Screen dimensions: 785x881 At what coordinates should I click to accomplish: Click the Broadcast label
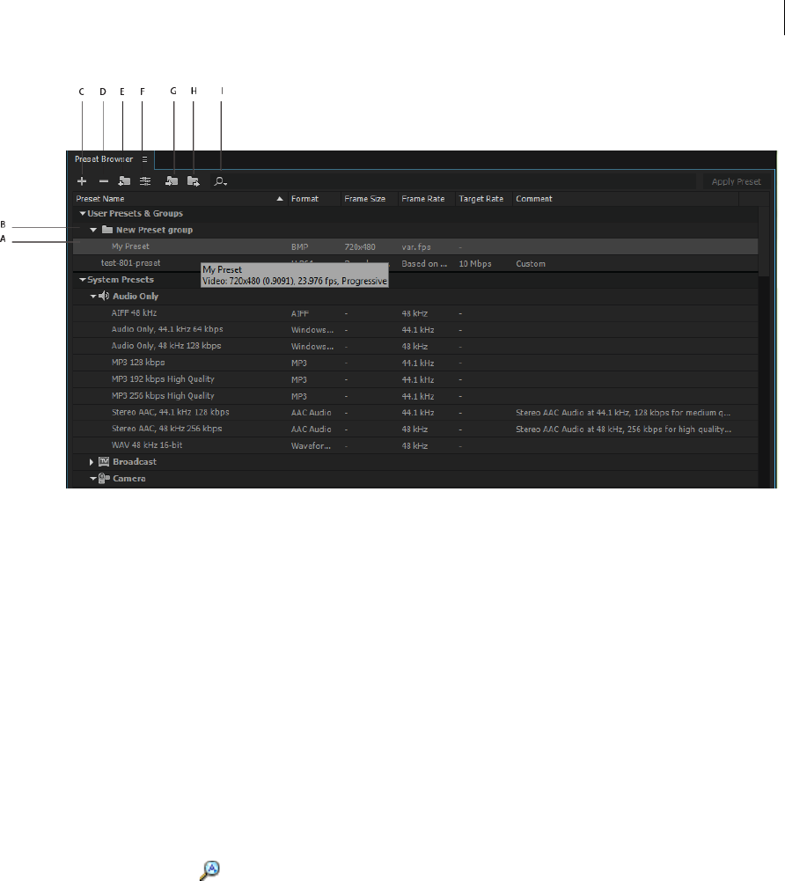click(135, 462)
